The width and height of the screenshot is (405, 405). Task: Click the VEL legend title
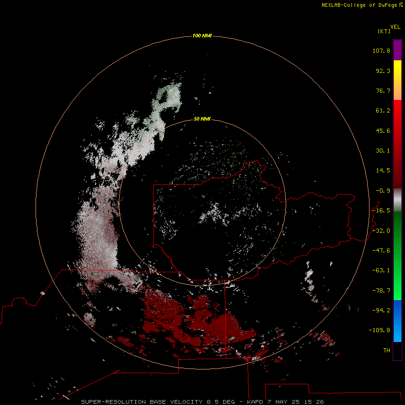(x=396, y=27)
